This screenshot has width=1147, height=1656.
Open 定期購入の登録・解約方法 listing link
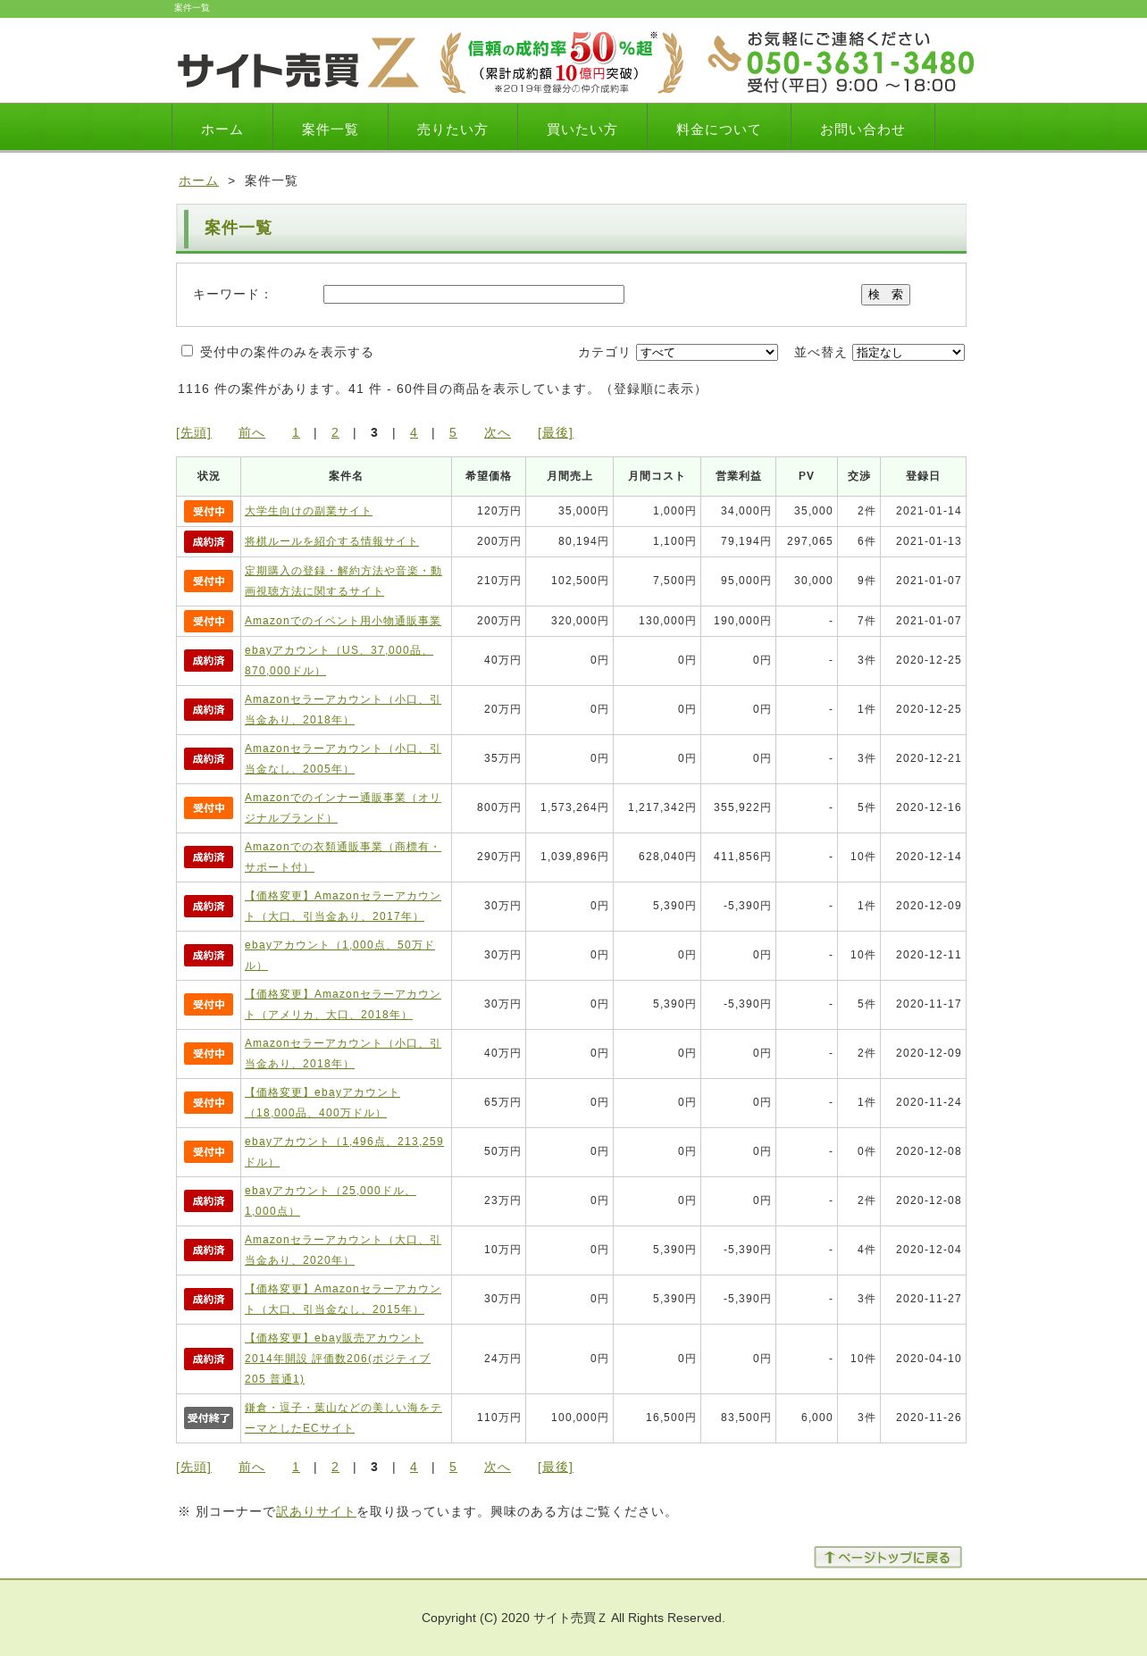343,581
